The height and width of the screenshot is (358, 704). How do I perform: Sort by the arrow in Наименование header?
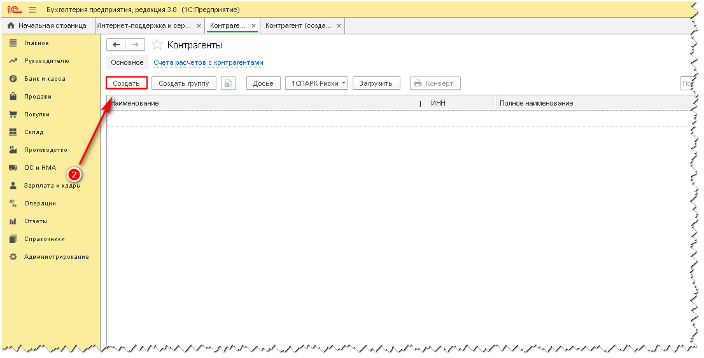click(420, 104)
